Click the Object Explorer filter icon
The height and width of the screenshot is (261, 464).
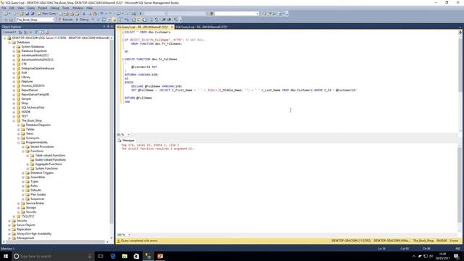[x=36, y=32]
